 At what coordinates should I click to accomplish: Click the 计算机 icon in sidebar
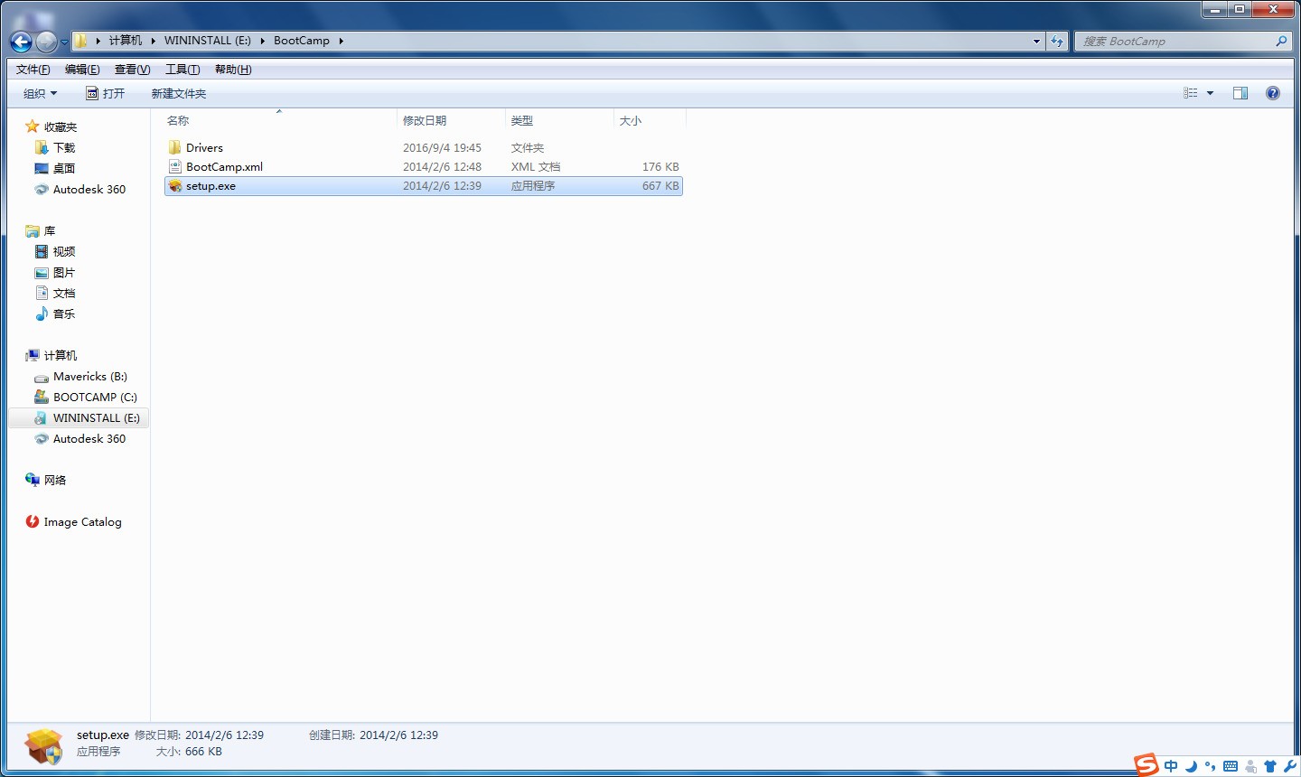click(33, 355)
